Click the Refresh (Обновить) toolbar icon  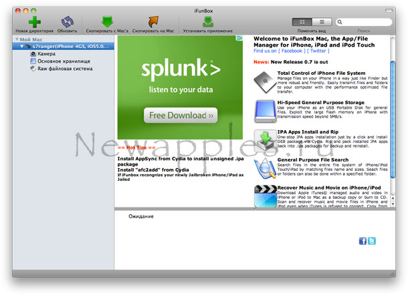(68, 22)
